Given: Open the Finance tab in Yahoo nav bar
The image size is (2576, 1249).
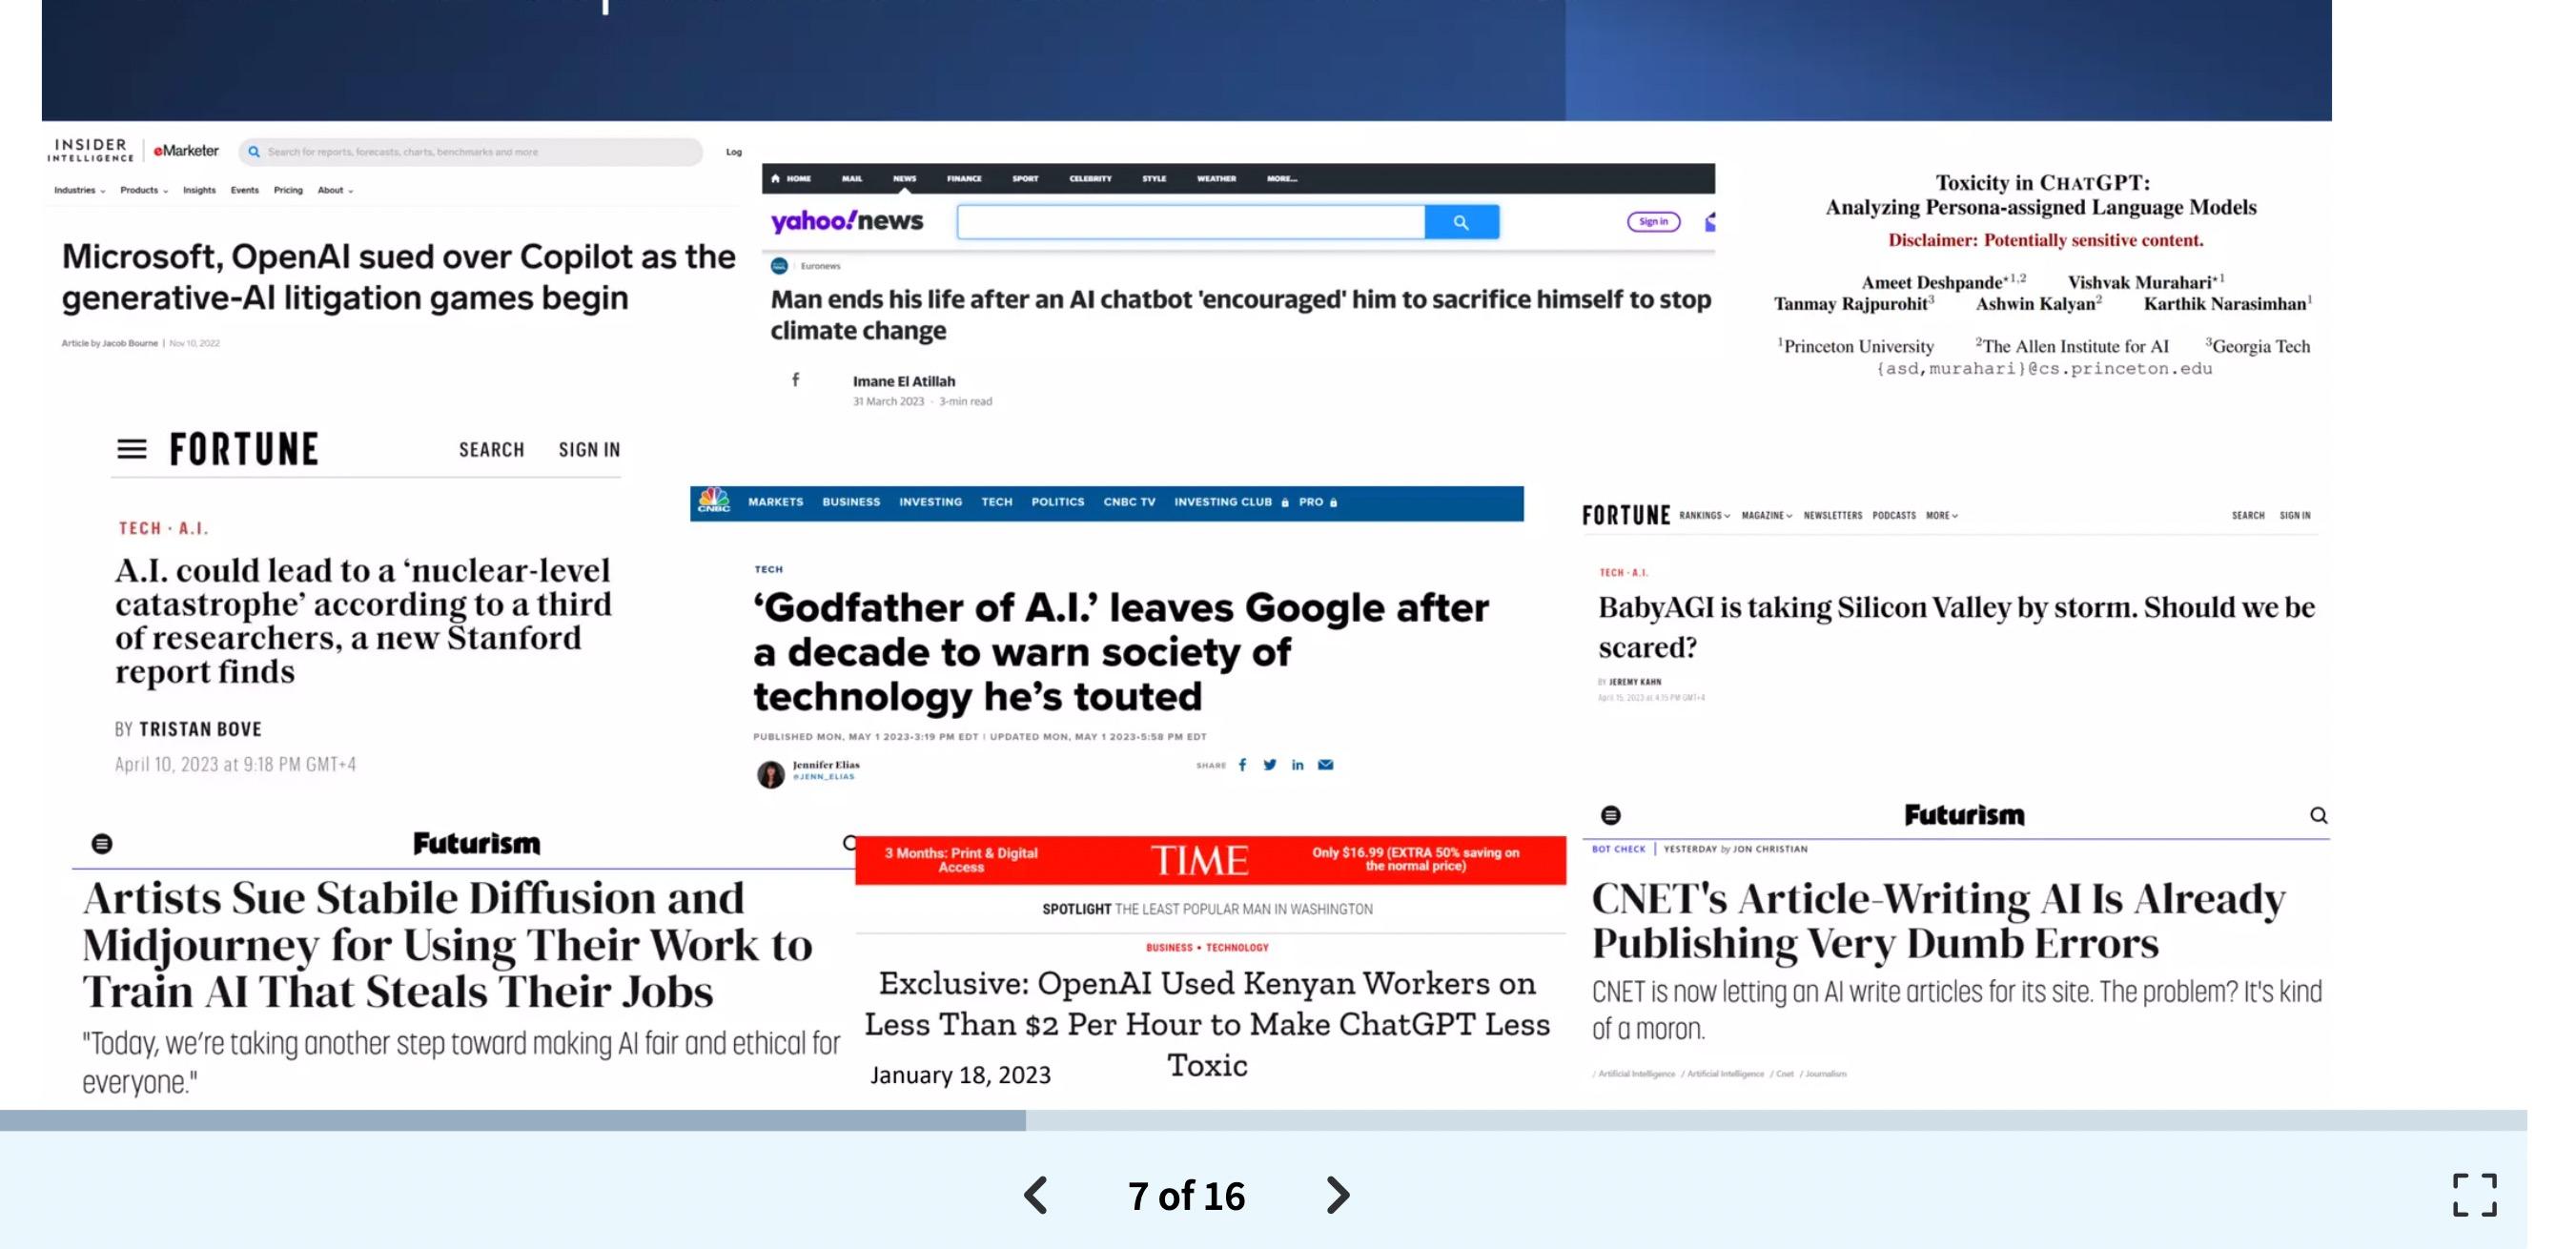Looking at the screenshot, I should (964, 179).
